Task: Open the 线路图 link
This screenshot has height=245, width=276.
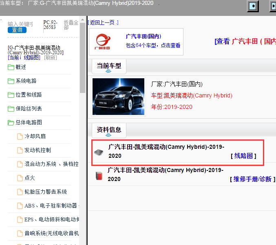Action: tap(243, 156)
